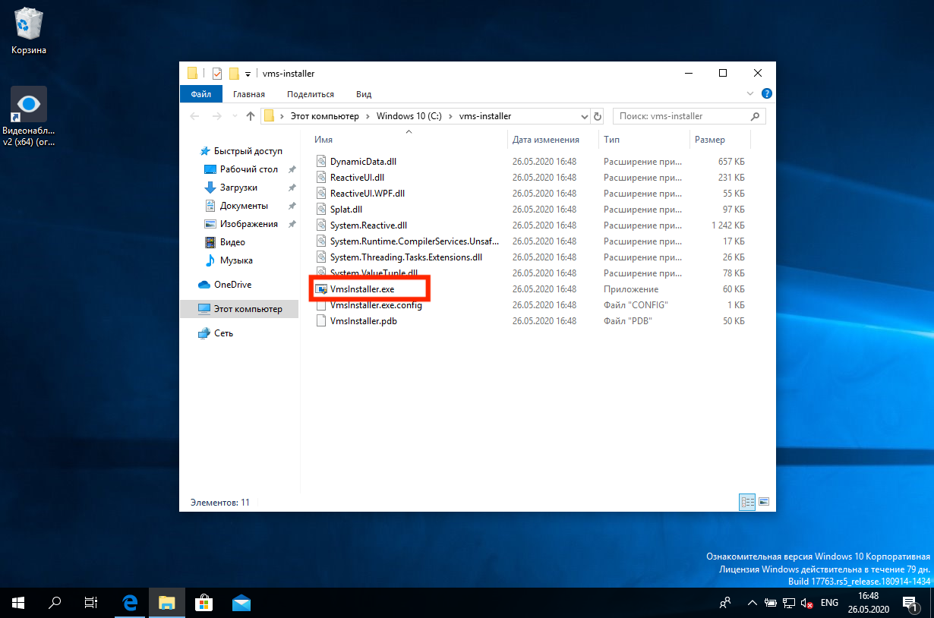Image resolution: width=934 pixels, height=618 pixels.
Task: Switch to the Поделиться ribbon tab
Action: point(311,94)
